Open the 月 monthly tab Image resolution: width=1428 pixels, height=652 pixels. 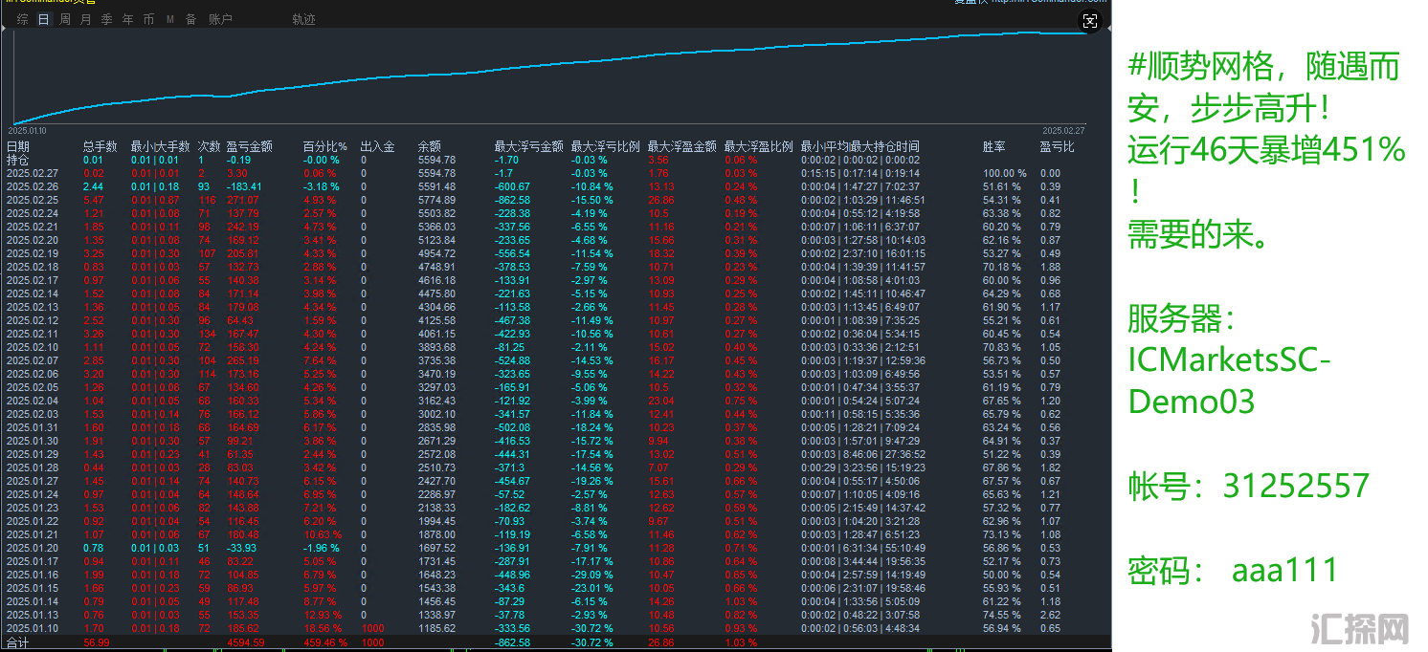86,19
